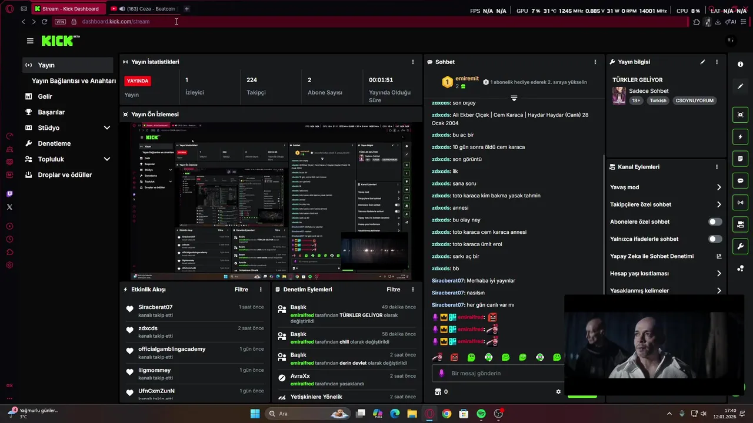Edit stream info with Yayın bilgisi pencil
753x423 pixels.
click(702, 62)
